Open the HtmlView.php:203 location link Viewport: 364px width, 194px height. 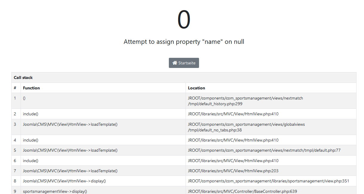[x=233, y=171]
